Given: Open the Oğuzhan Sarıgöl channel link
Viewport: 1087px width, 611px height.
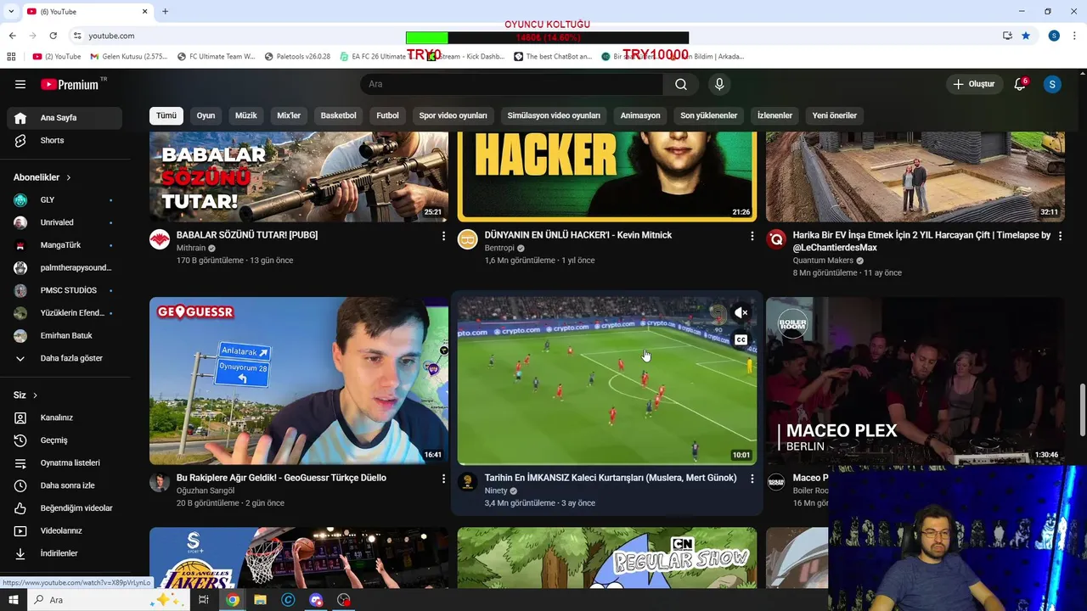Looking at the screenshot, I should point(206,490).
